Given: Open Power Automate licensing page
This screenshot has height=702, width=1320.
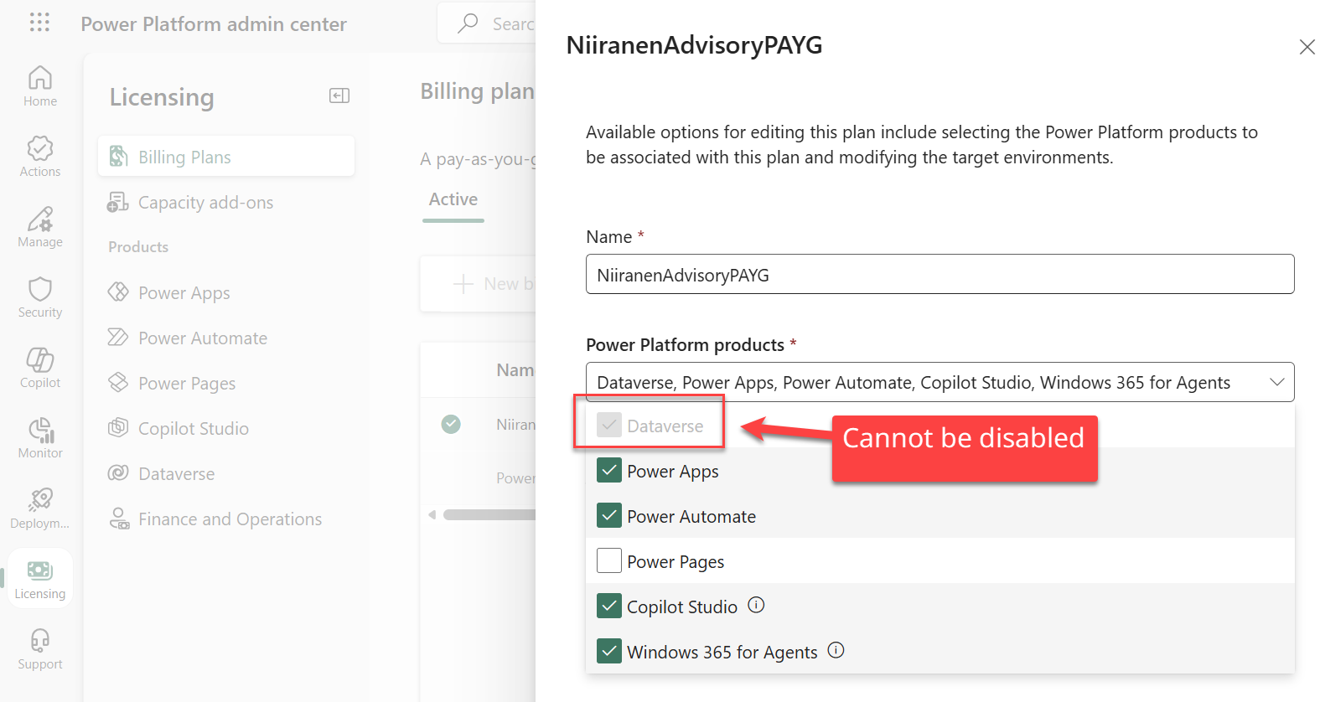Looking at the screenshot, I should click(226, 338).
